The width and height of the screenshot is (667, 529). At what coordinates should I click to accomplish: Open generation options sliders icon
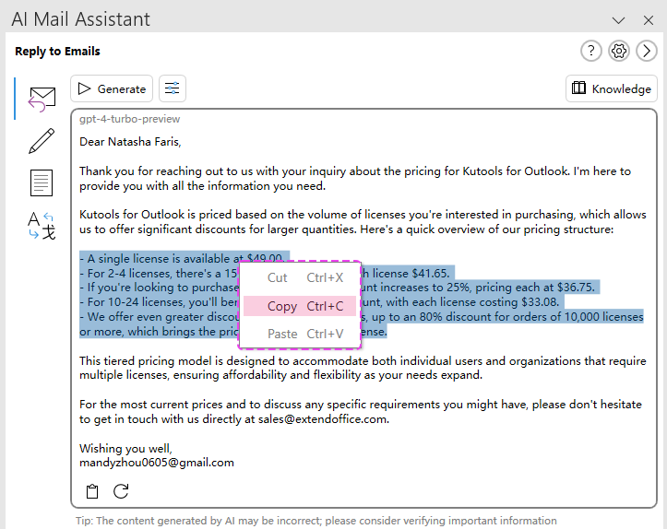click(173, 88)
